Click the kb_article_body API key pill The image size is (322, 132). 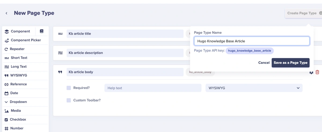(200, 72)
